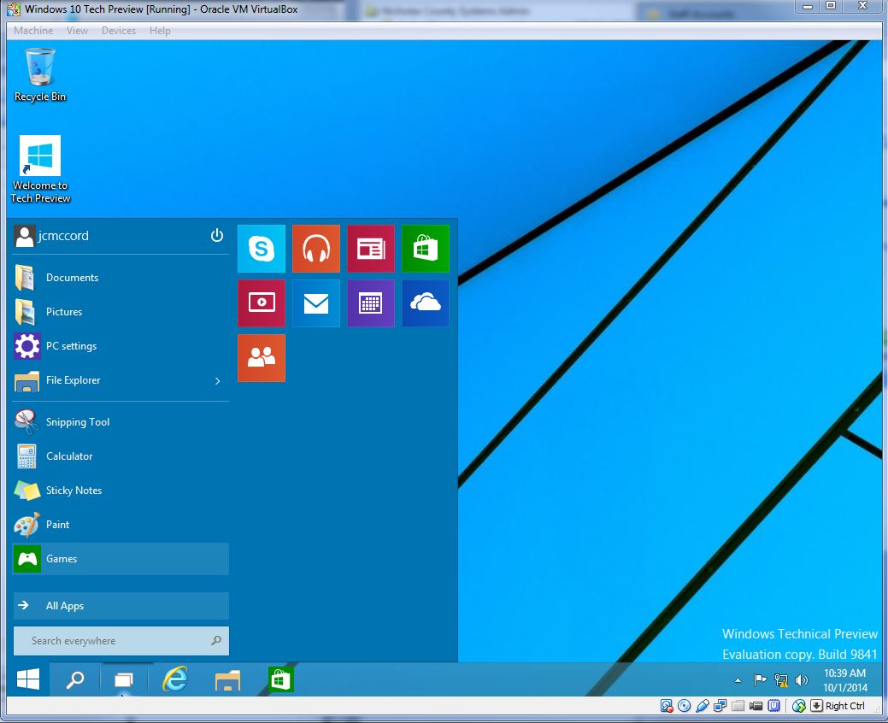Open Action Center flag icon
Image resolution: width=888 pixels, height=723 pixels.
(x=760, y=680)
